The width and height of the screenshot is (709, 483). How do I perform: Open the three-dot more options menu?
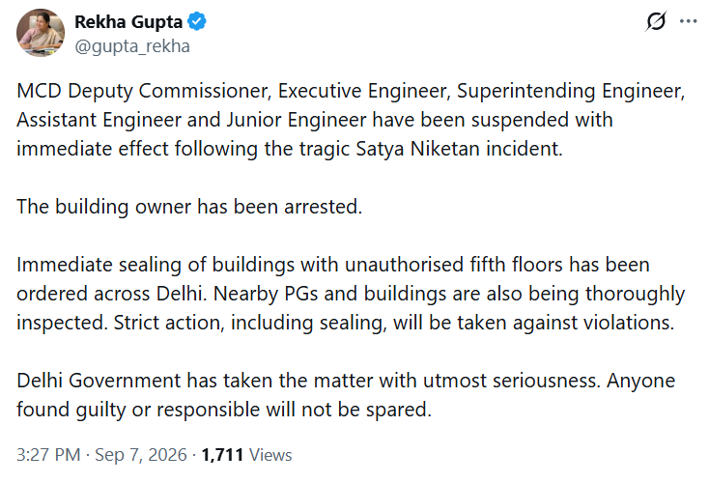click(688, 21)
